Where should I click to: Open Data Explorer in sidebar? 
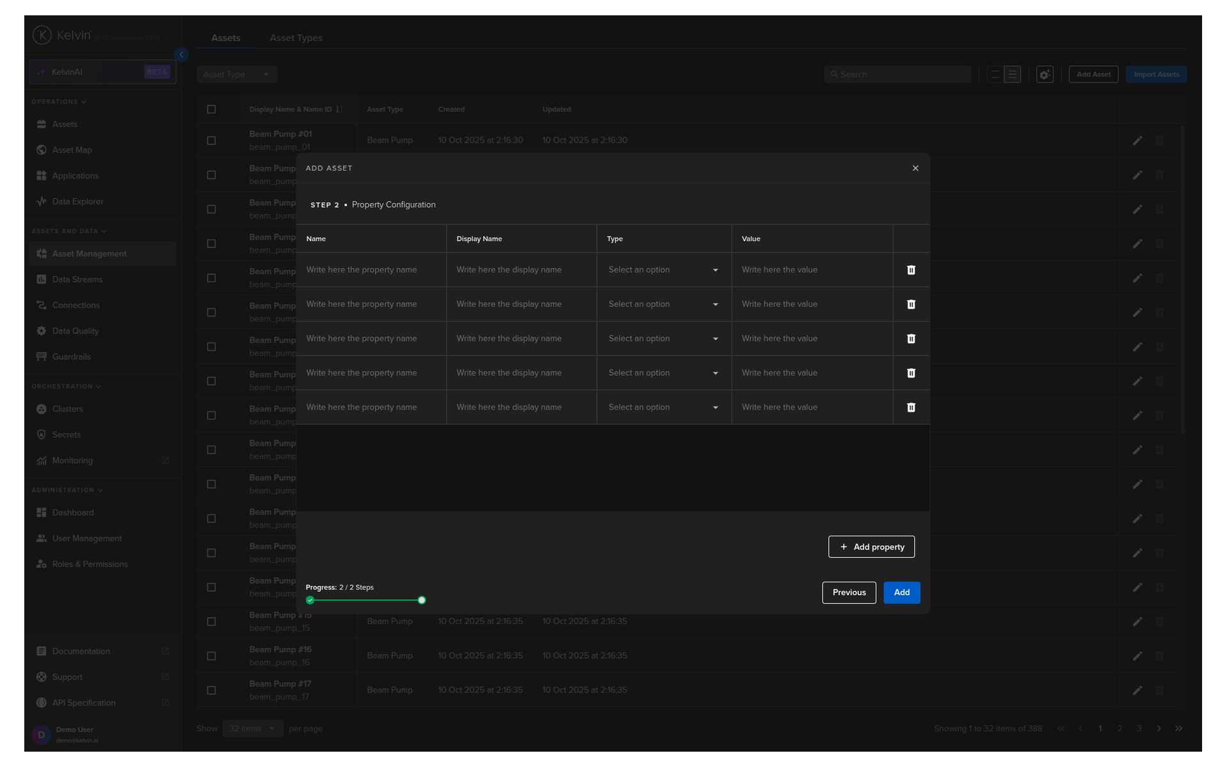click(77, 201)
